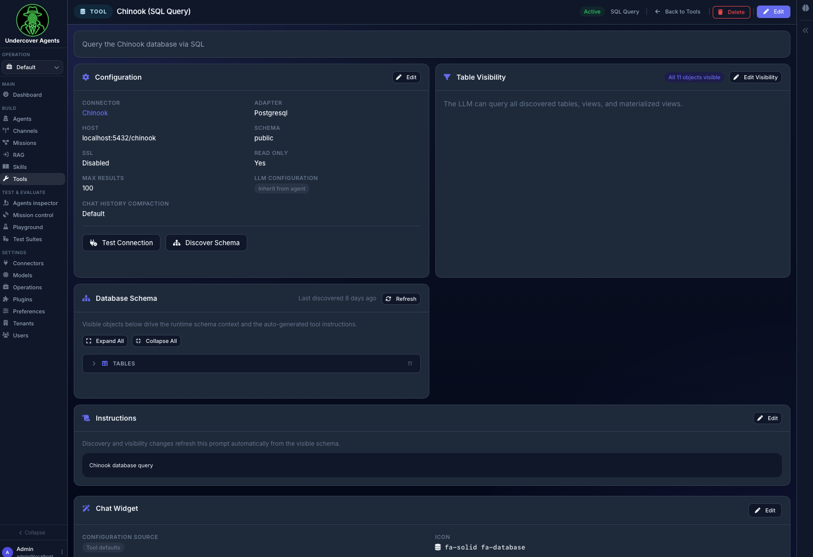The width and height of the screenshot is (813, 557).
Task: Open Agents in the sidebar
Action: coord(22,119)
